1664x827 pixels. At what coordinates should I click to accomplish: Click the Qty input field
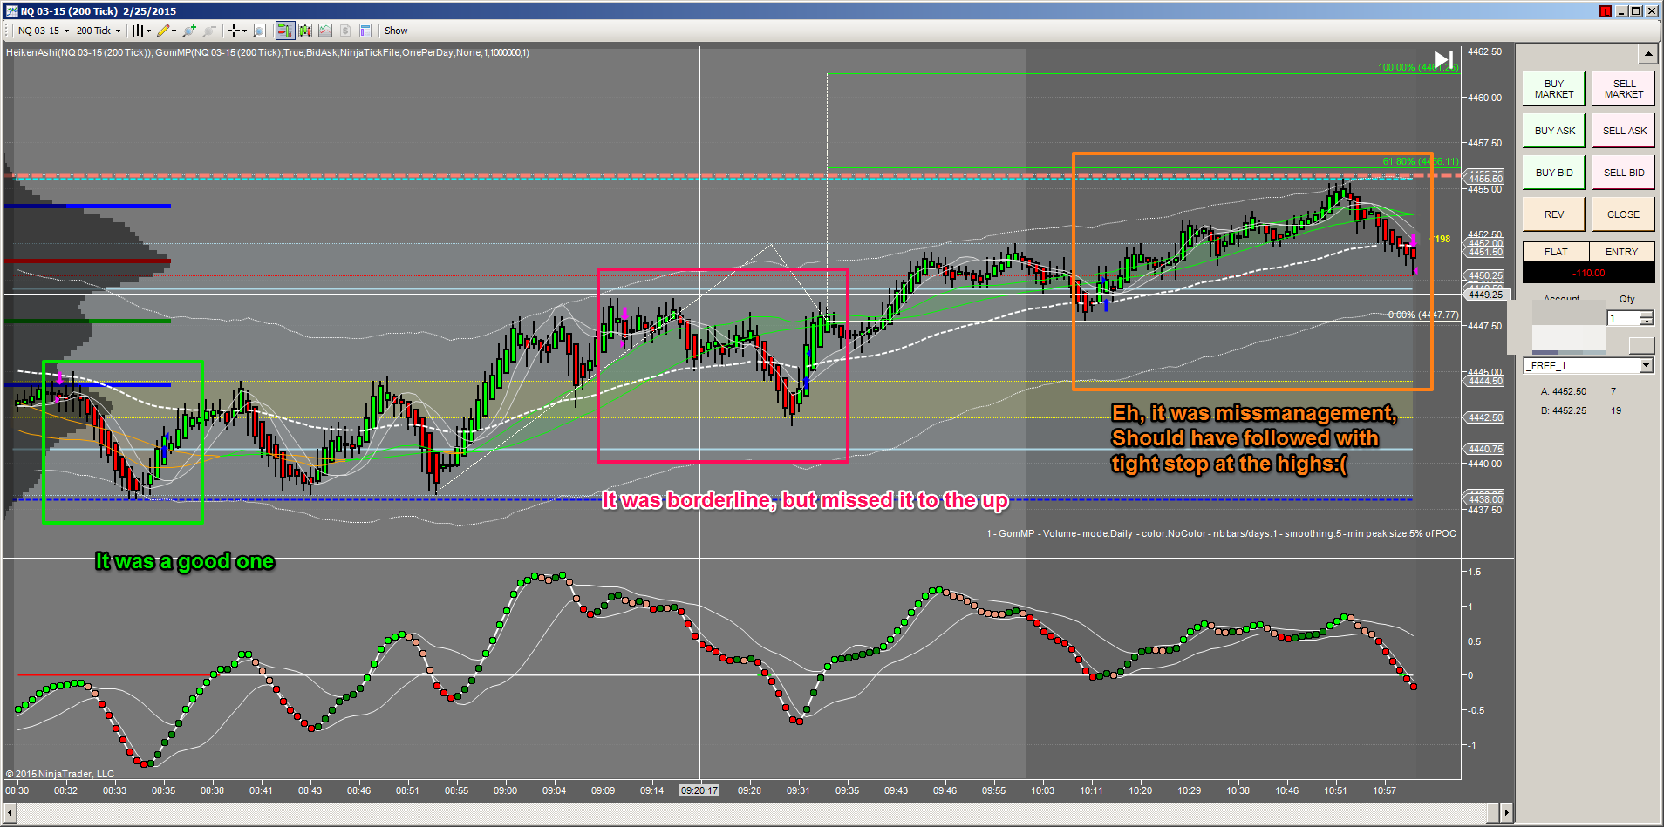[x=1624, y=319]
